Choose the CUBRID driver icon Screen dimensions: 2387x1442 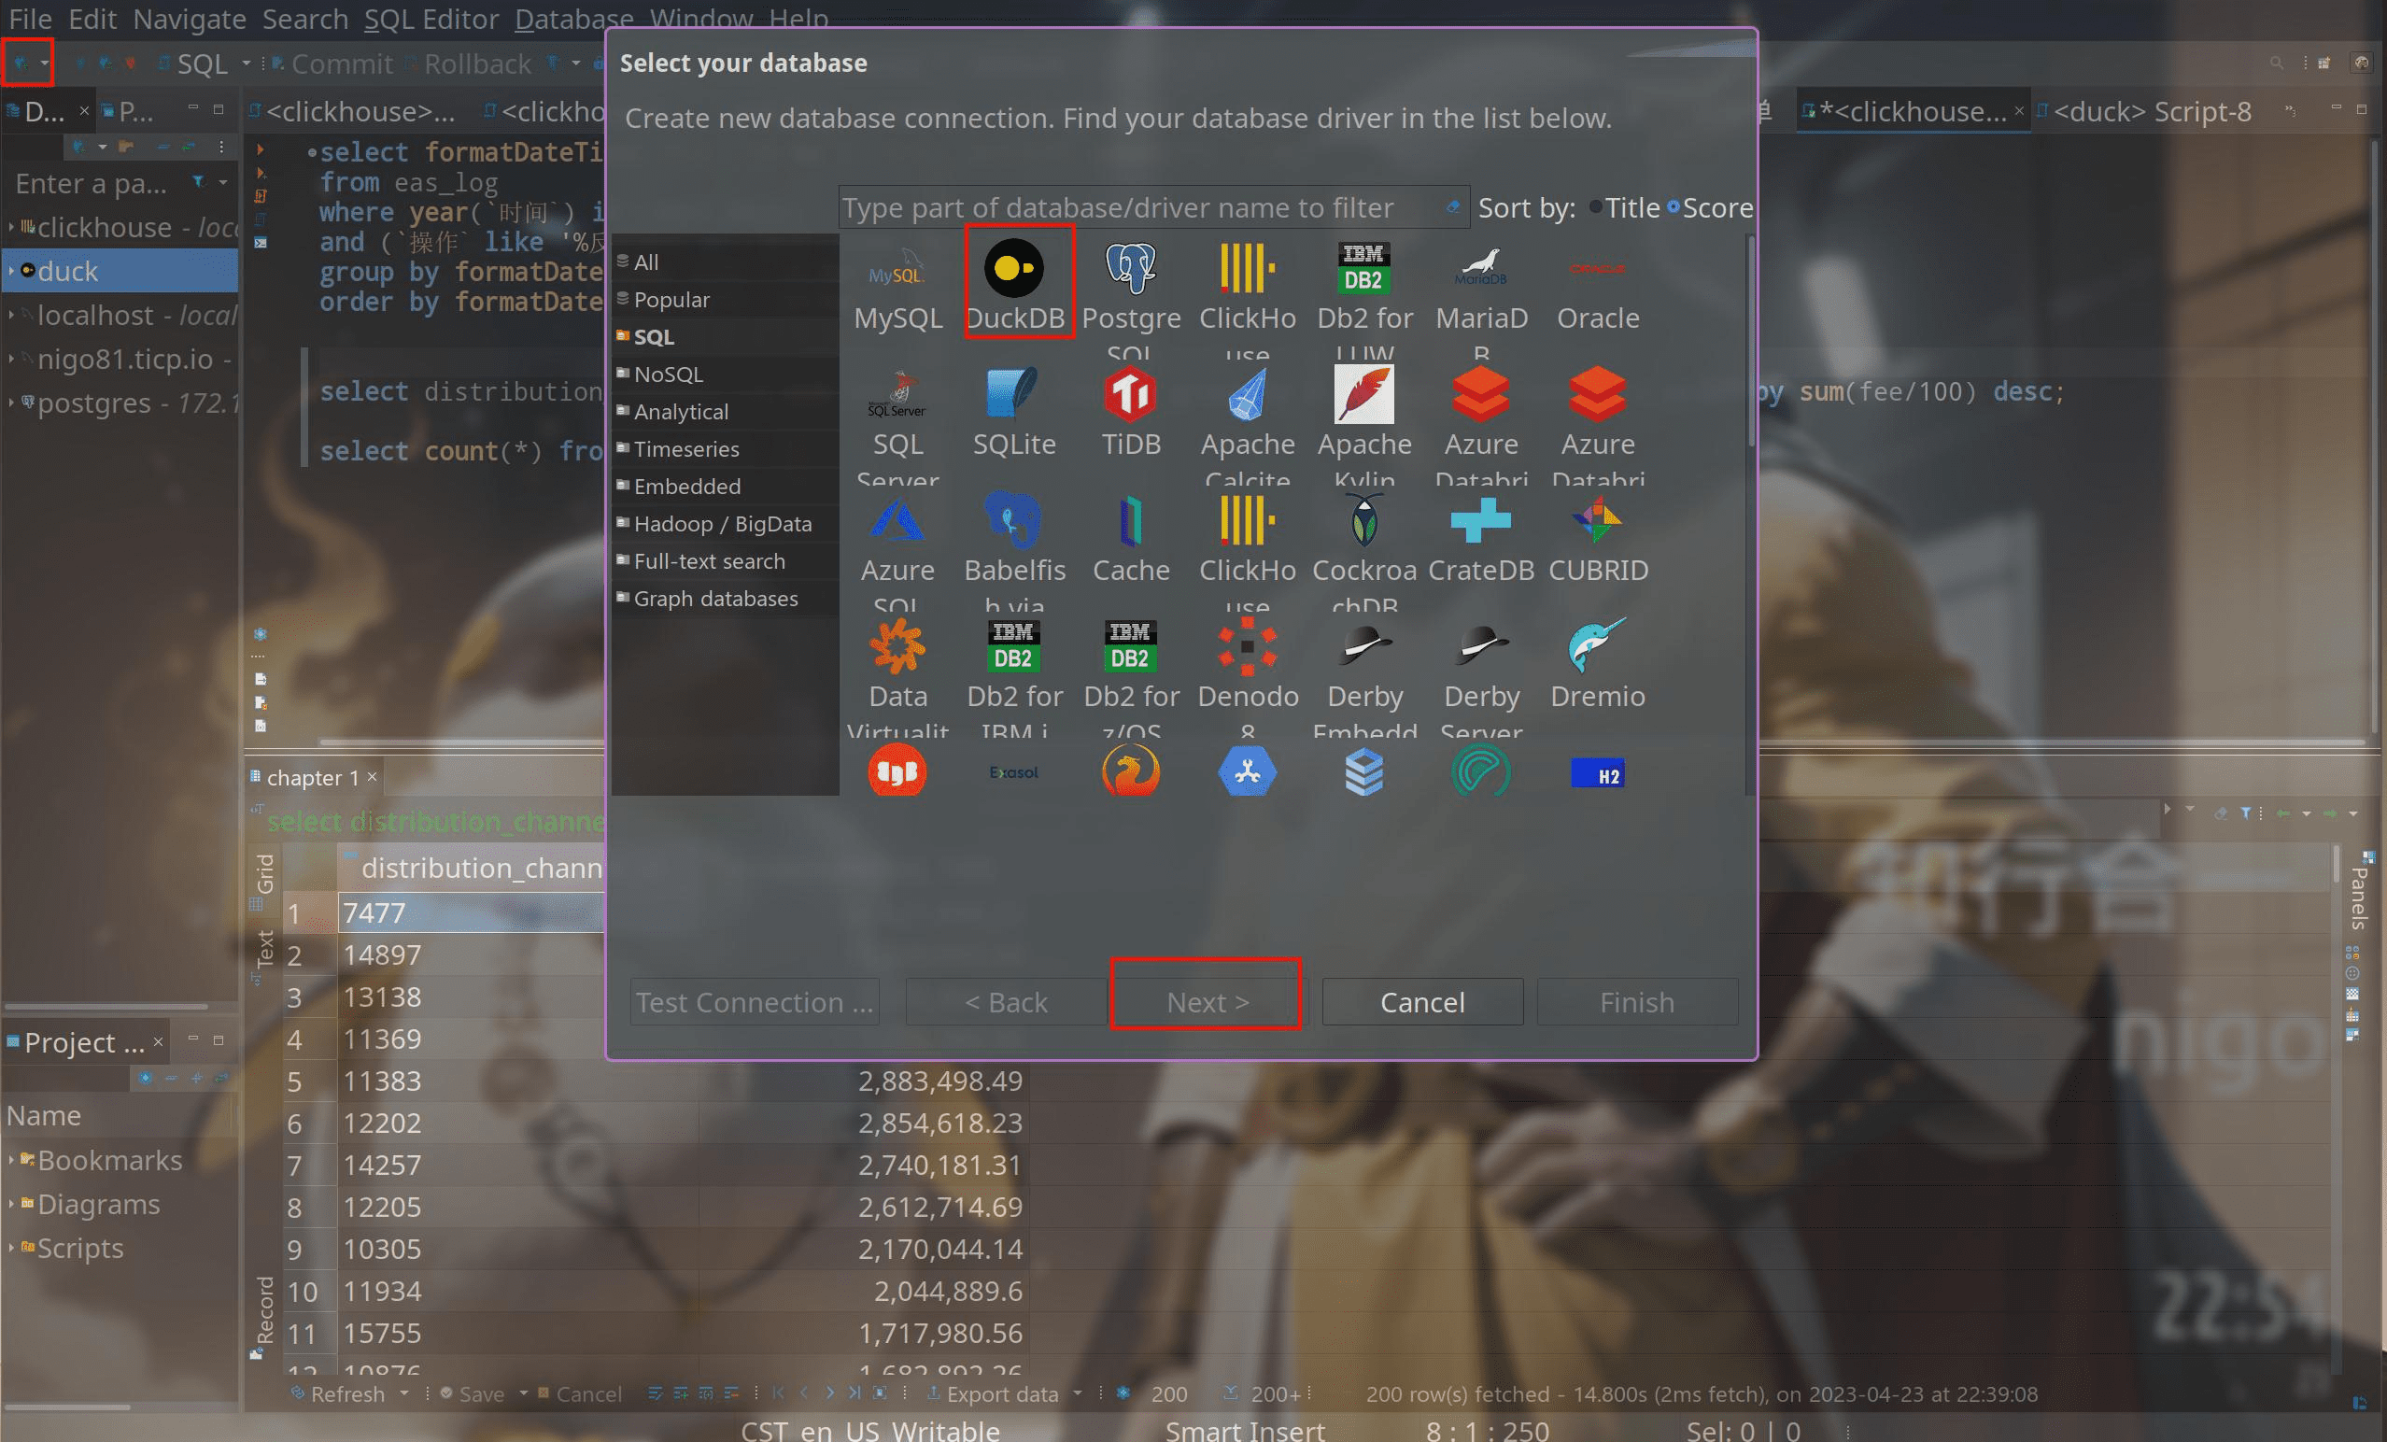click(1598, 520)
